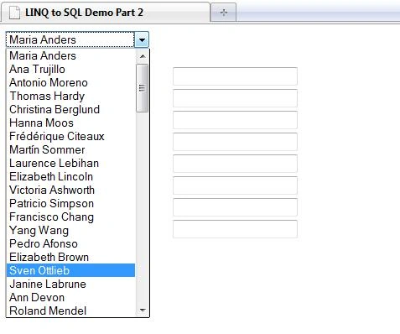Focus the sixth empty text box
400x334 pixels.
coord(235,185)
